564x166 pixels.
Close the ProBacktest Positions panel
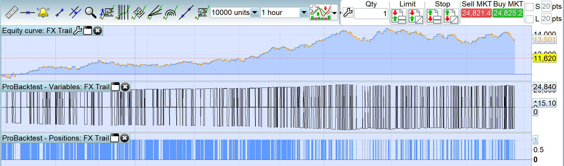[x=125, y=138]
